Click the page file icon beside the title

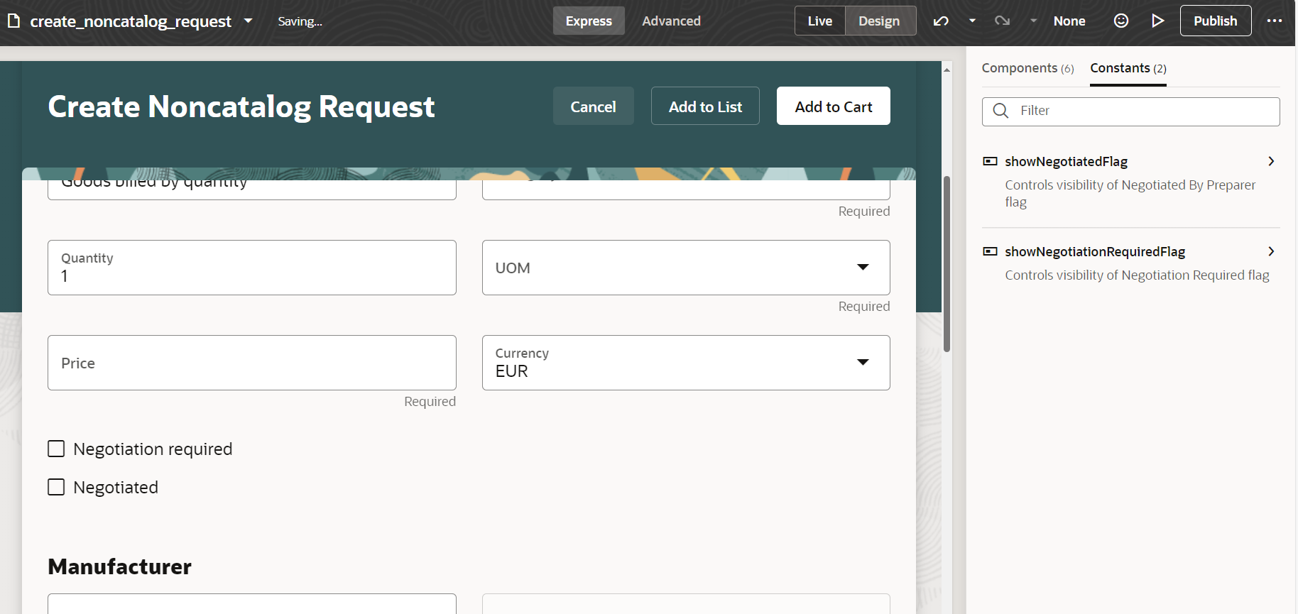[x=13, y=21]
